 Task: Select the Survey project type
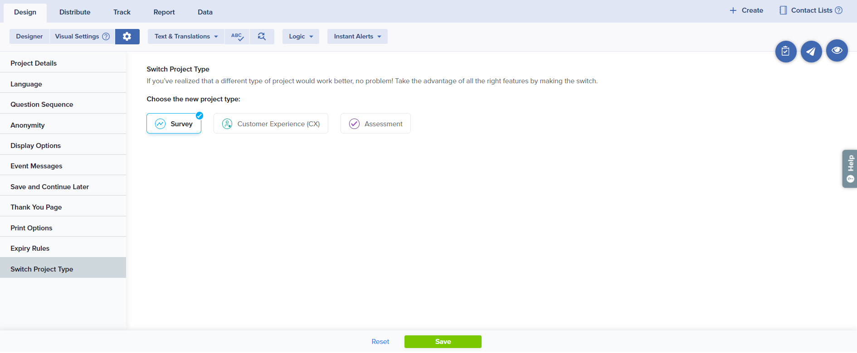174,124
